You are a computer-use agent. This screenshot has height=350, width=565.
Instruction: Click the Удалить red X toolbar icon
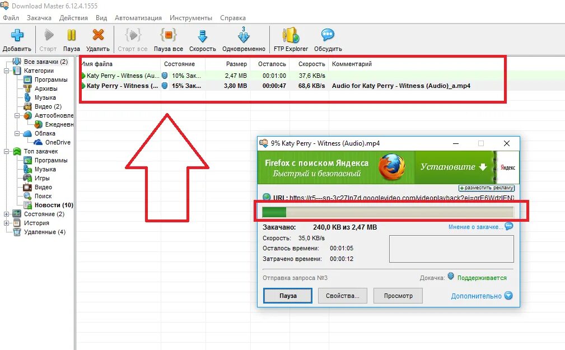tap(97, 35)
